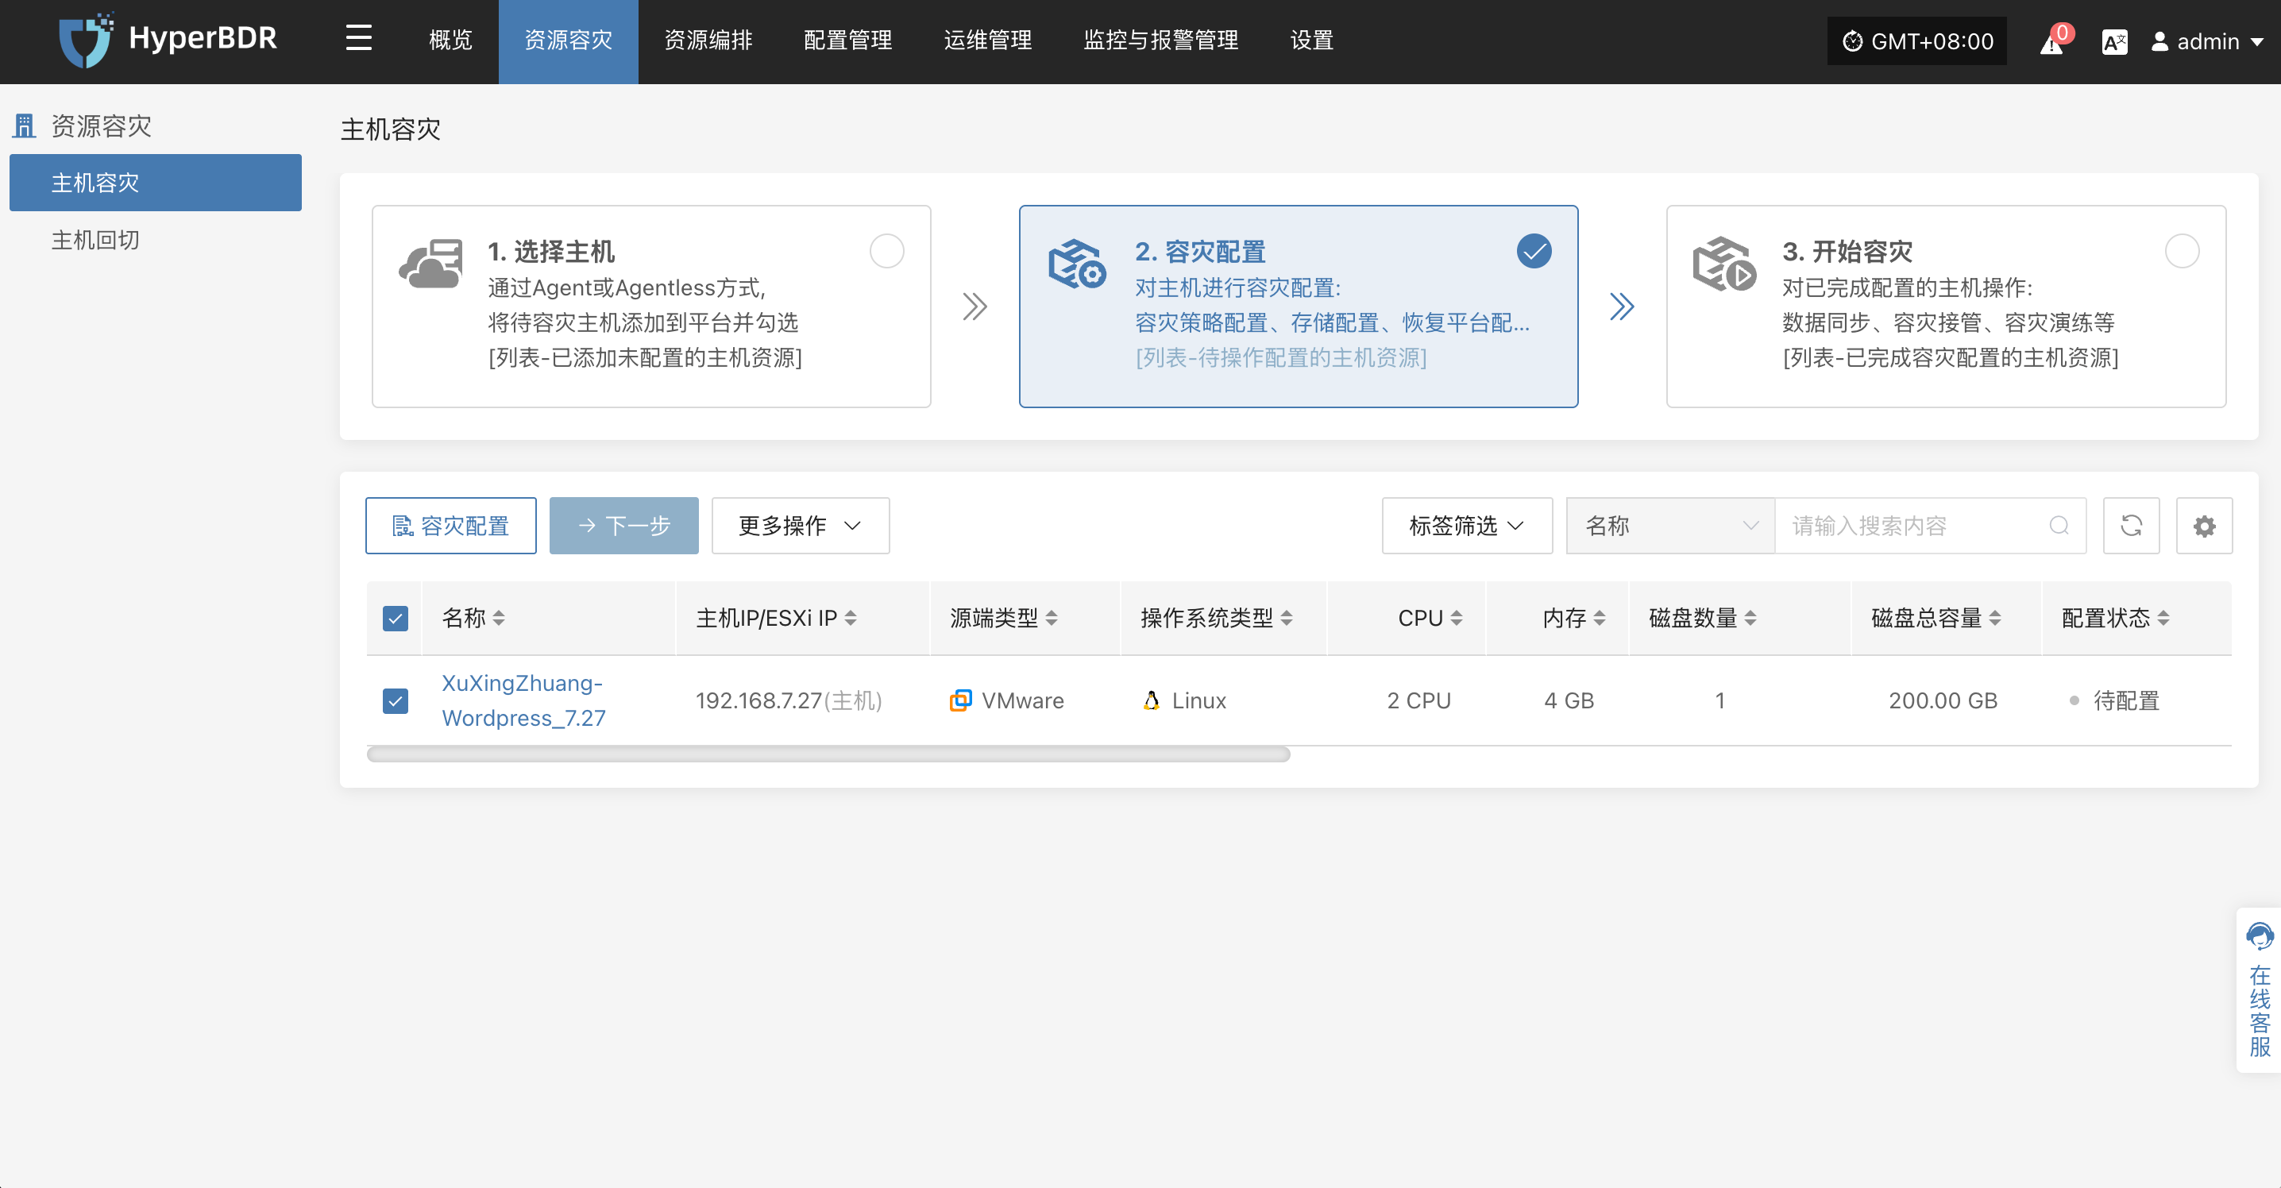Click the 容灾配置 button
Viewport: 2281px width, 1188px height.
click(x=450, y=526)
